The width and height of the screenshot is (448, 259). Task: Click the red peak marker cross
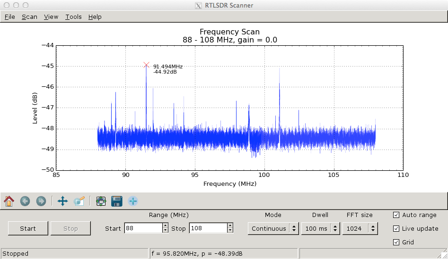click(x=146, y=65)
